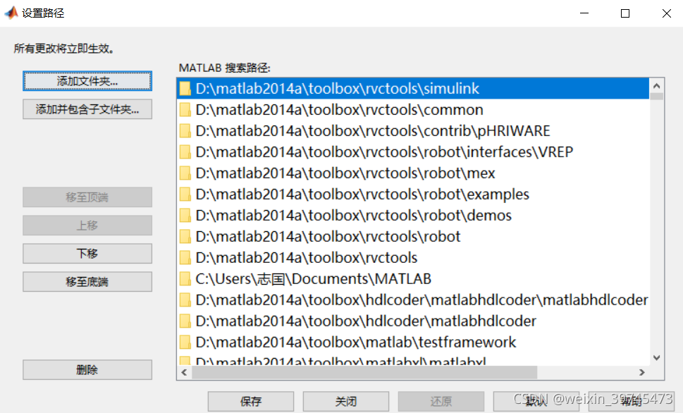Click the 添加文件夹 button
This screenshot has width=683, height=413.
(x=87, y=81)
